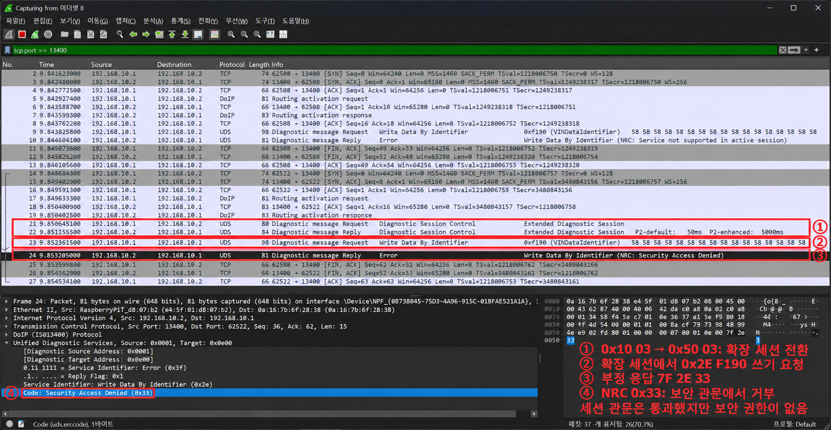Click the start capture shark fin icon

click(x=9, y=34)
